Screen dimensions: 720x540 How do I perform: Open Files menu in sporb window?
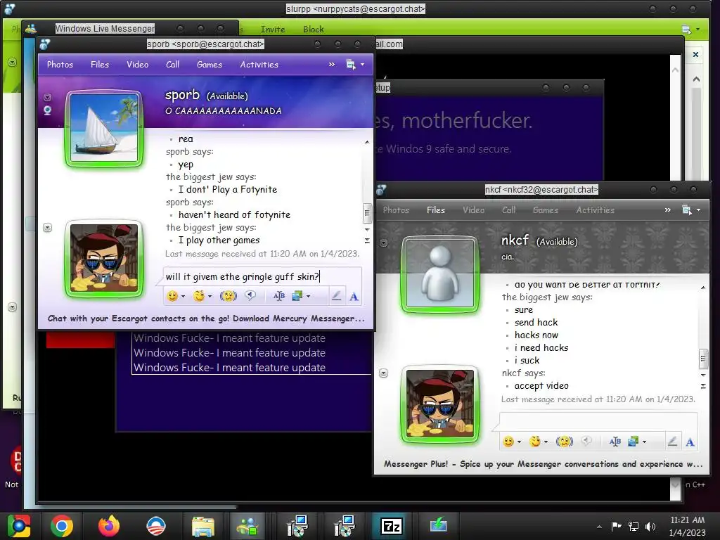[x=100, y=65]
